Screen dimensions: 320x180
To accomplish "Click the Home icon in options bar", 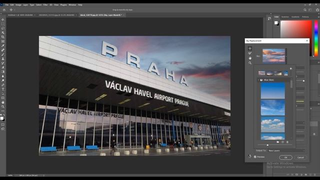I will pos(4,9).
